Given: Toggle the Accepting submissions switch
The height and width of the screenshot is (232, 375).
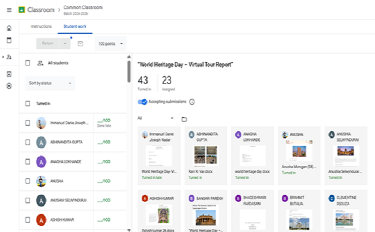Looking at the screenshot, I should 142,102.
